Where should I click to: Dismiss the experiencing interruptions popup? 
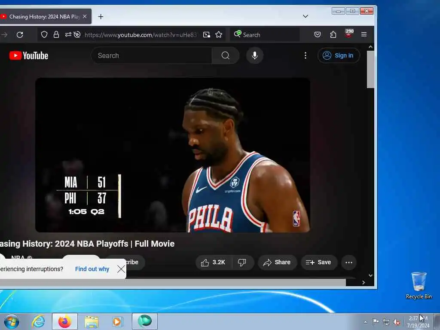(121, 269)
